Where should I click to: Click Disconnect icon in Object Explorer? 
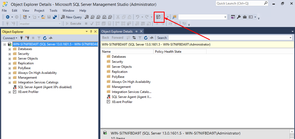(x=26, y=38)
